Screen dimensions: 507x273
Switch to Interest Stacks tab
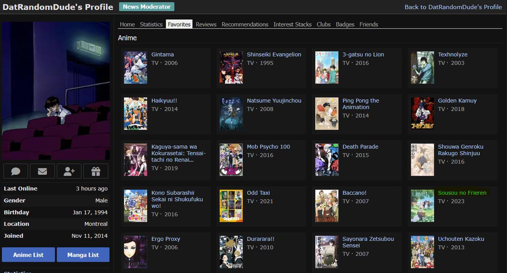point(292,24)
